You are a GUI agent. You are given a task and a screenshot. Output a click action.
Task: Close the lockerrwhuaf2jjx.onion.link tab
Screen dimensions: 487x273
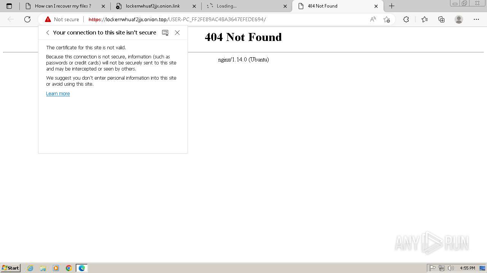(194, 6)
